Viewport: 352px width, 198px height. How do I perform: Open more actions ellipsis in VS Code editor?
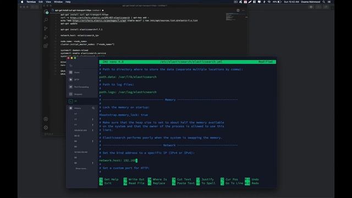tap(243, 10)
